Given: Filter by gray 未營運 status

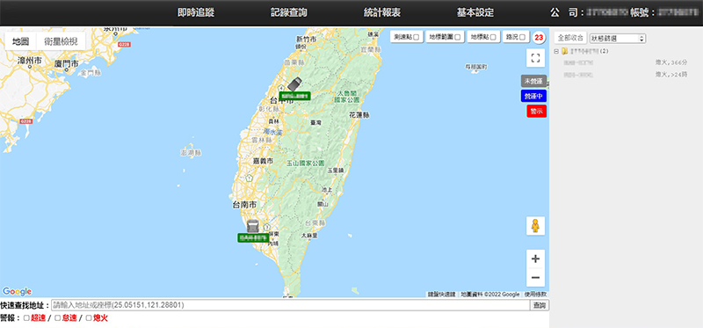Looking at the screenshot, I should click(533, 81).
